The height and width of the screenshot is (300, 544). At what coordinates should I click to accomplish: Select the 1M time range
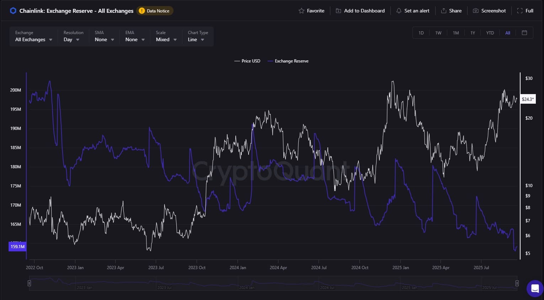point(456,33)
